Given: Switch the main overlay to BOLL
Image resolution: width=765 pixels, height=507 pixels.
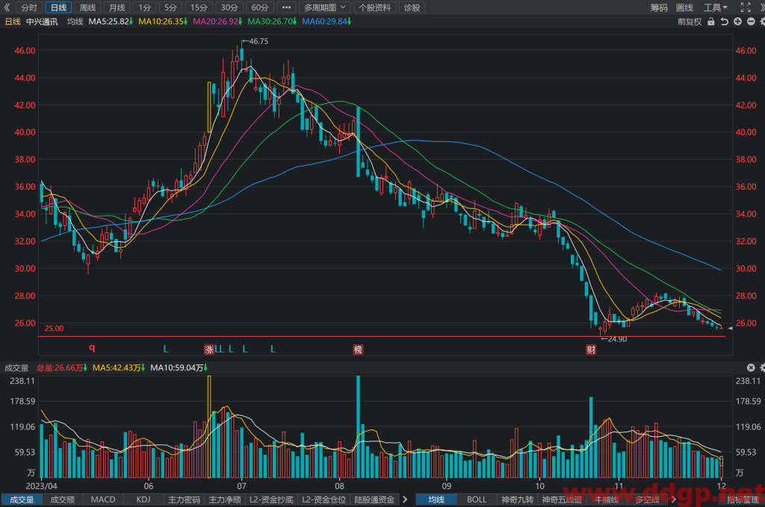Looking at the screenshot, I should 477,500.
